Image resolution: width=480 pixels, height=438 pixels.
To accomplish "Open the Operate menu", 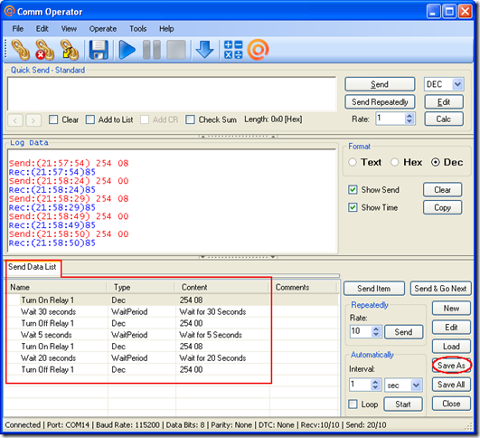I will (103, 29).
